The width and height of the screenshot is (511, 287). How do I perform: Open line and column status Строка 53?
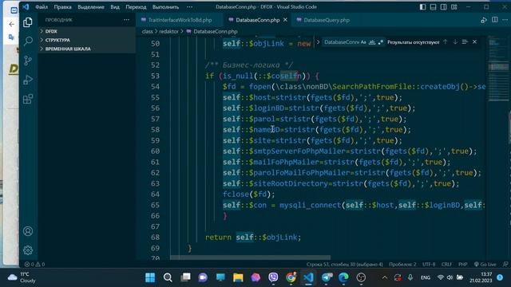pos(344,264)
